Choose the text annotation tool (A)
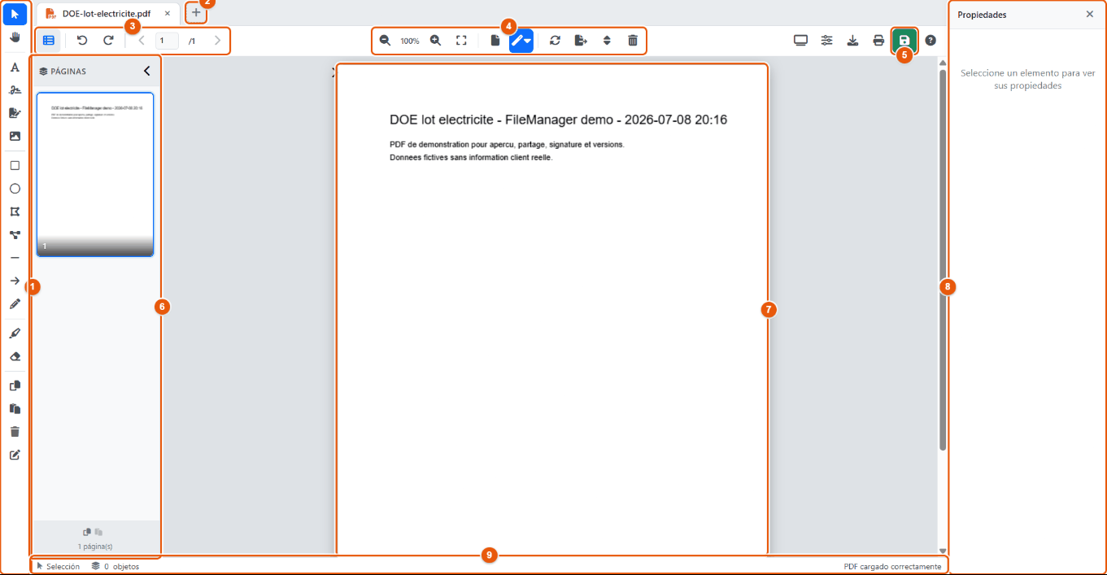This screenshot has width=1107, height=575. point(15,68)
